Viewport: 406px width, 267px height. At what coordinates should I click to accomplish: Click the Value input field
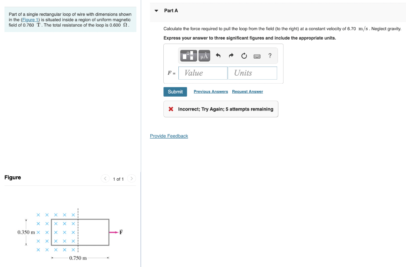click(203, 73)
